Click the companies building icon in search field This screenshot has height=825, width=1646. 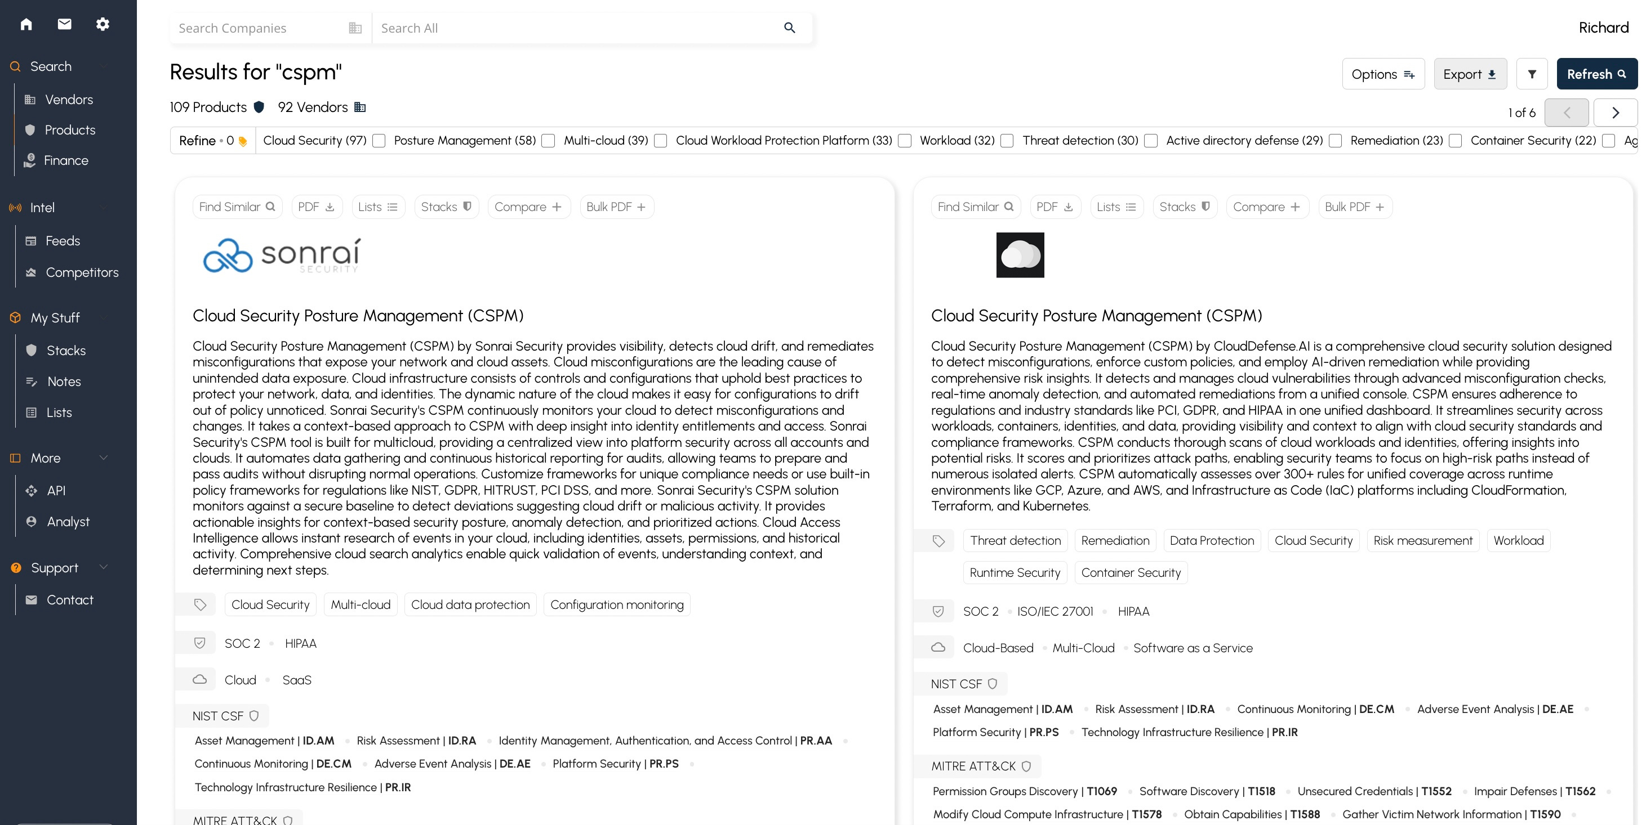point(355,28)
